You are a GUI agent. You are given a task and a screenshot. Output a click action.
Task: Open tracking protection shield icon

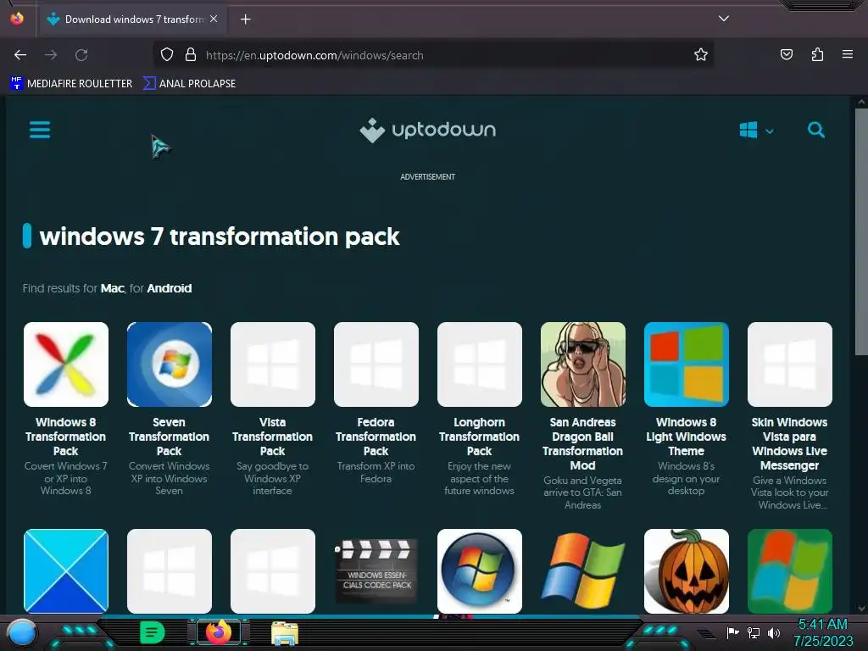click(x=167, y=55)
